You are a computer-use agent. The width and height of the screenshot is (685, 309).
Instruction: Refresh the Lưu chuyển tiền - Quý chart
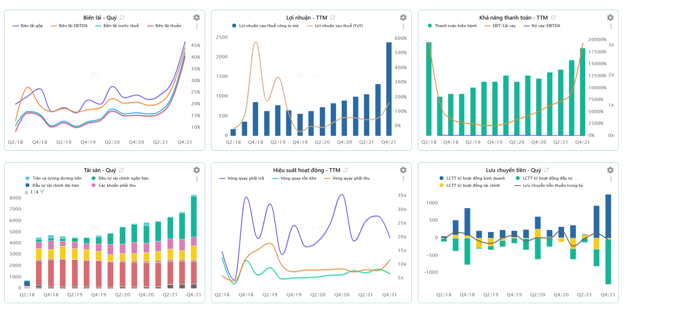[547, 170]
